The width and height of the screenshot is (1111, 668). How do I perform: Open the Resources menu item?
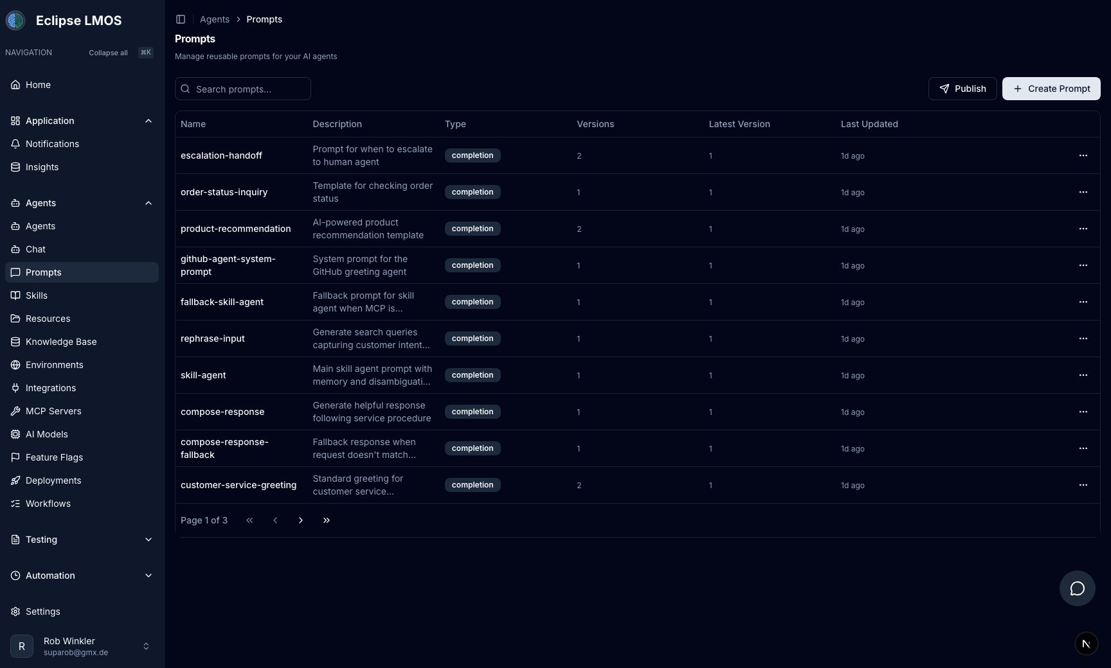pos(82,319)
